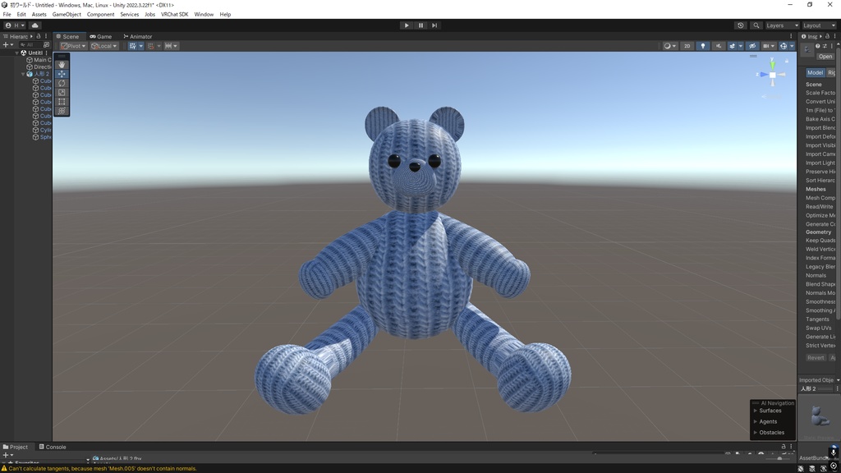The width and height of the screenshot is (841, 473).
Task: Open the Local handle rotation dropdown
Action: [104, 46]
